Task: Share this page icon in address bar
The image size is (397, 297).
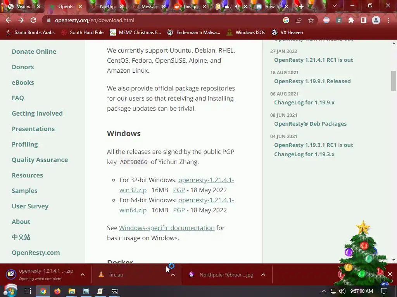Action: click(x=299, y=20)
